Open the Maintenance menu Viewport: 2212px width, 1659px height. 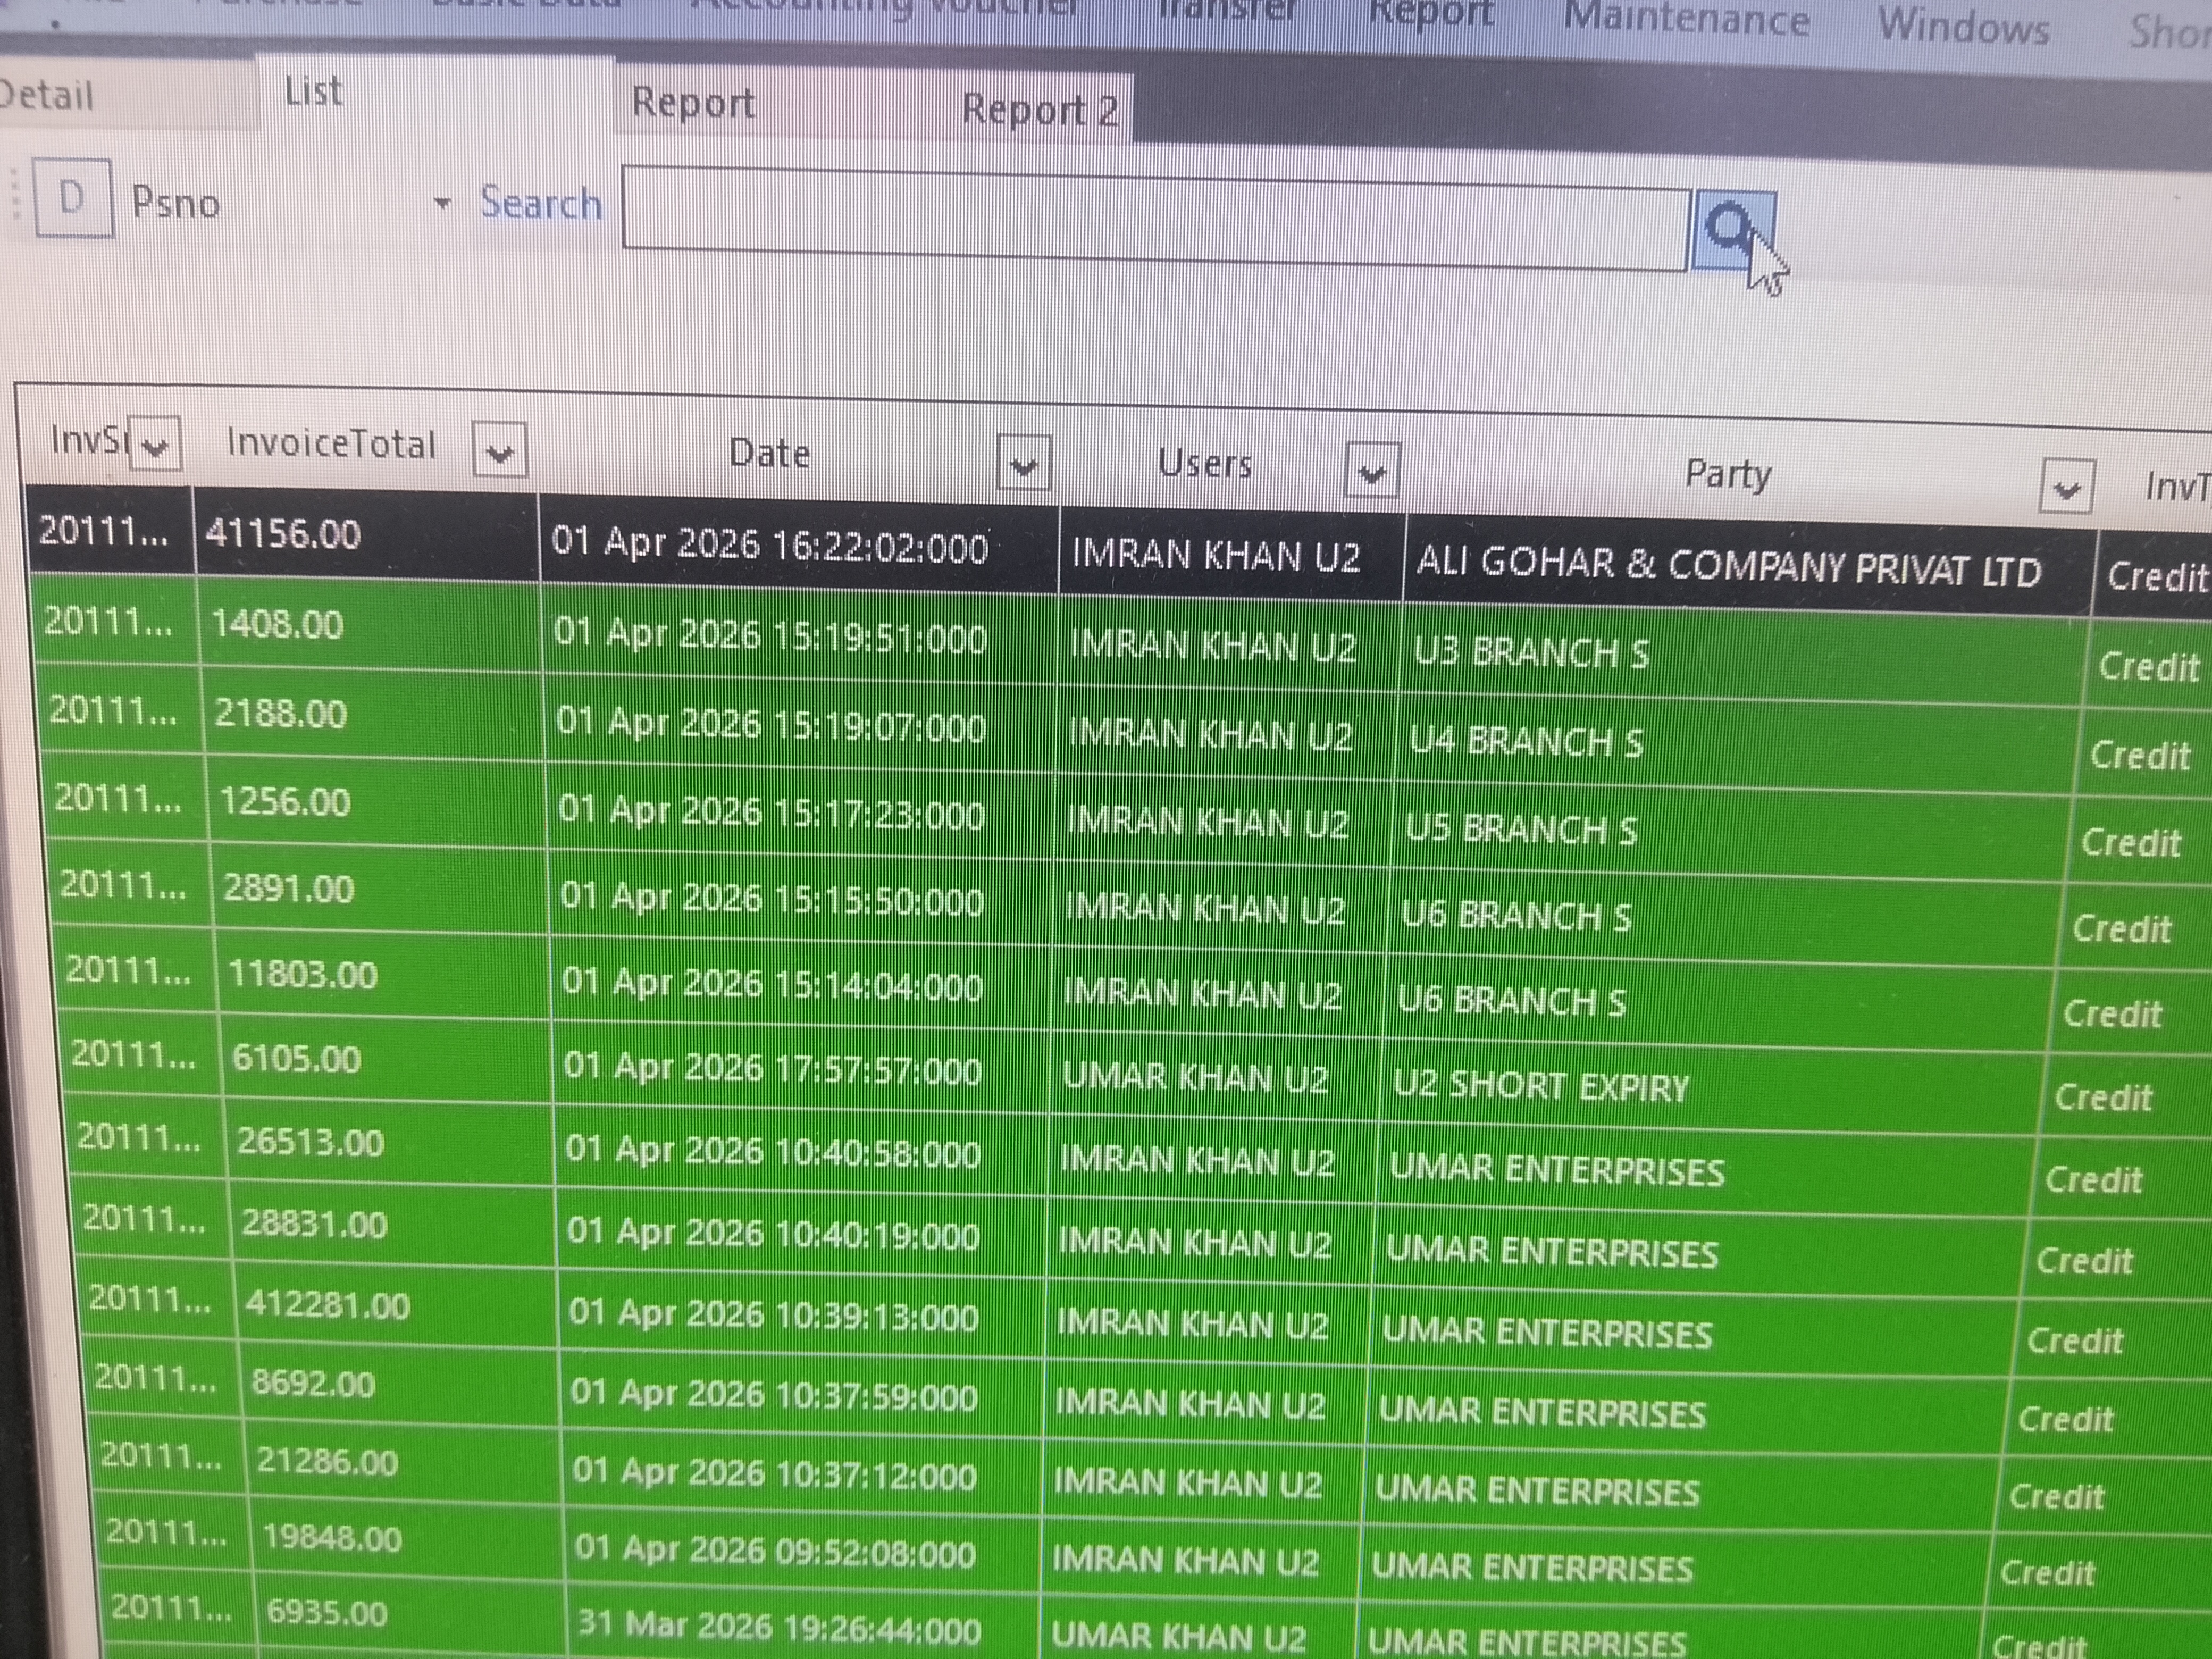[1687, 18]
